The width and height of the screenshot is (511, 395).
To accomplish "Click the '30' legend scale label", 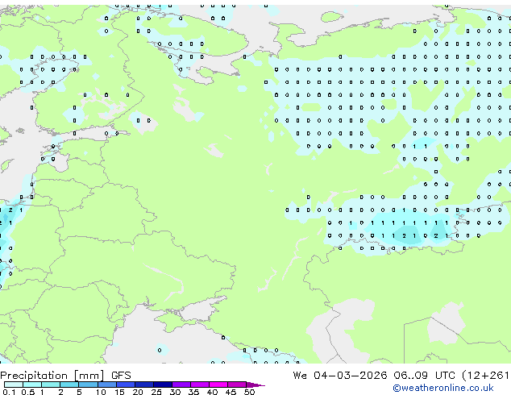I will tap(175, 392).
